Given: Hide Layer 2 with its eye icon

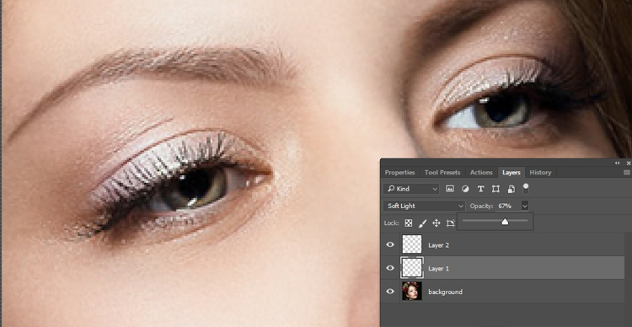Looking at the screenshot, I should pos(390,244).
